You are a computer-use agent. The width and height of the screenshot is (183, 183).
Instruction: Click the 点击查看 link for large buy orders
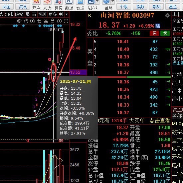coord(160,121)
